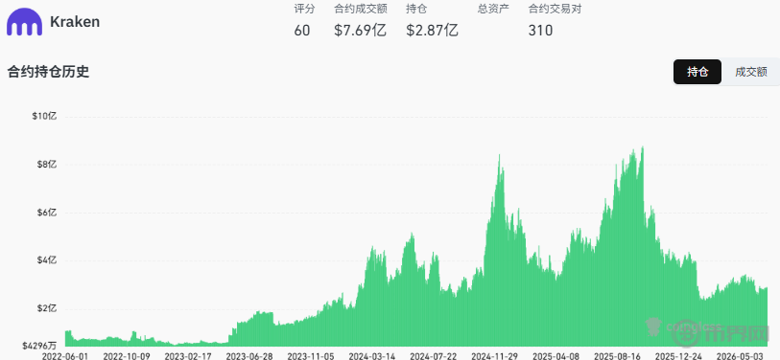780x360 pixels.
Task: Switch chart to 成交额 view
Action: click(750, 72)
